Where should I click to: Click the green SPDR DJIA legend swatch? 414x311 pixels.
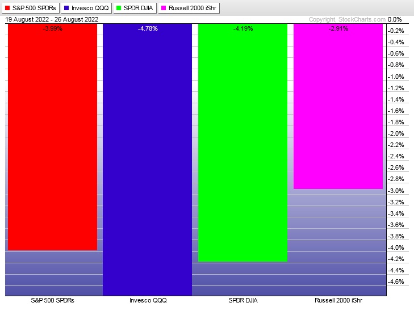pyautogui.click(x=119, y=8)
